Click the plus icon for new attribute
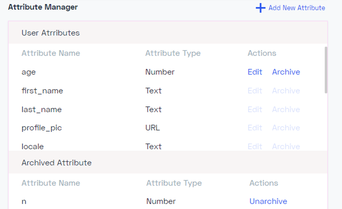The width and height of the screenshot is (342, 209). point(261,8)
